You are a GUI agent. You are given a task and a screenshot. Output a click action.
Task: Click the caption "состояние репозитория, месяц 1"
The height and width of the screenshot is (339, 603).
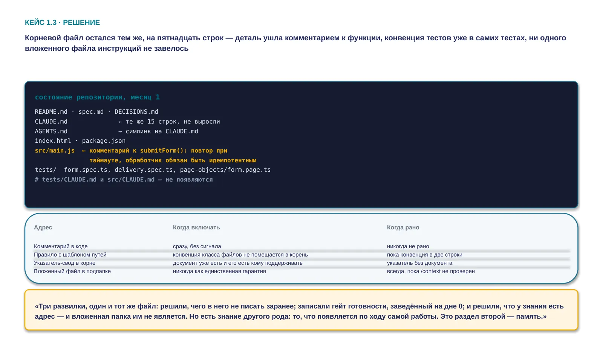coord(97,97)
